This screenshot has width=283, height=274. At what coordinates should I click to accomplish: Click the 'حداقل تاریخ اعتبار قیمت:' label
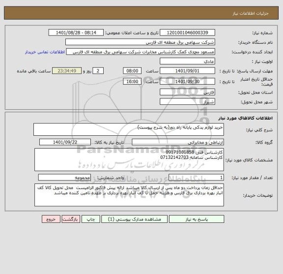(x=256, y=82)
